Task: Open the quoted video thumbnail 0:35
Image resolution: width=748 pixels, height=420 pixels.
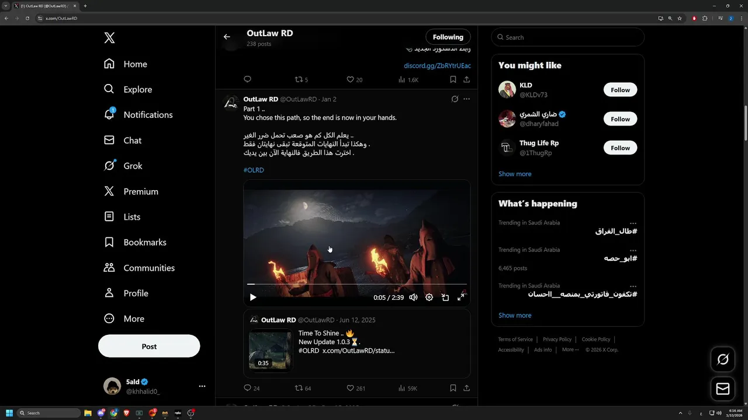Action: [269, 350]
